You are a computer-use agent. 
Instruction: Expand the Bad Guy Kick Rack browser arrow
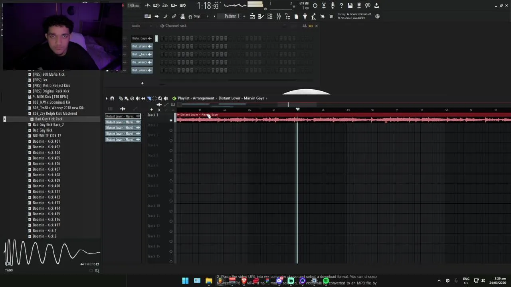(5, 119)
